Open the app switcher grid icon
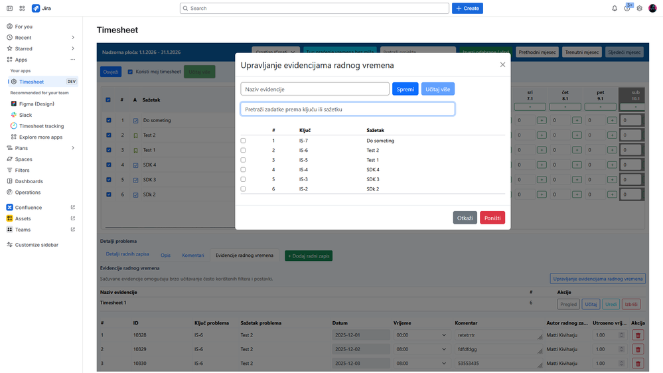 coord(22,9)
